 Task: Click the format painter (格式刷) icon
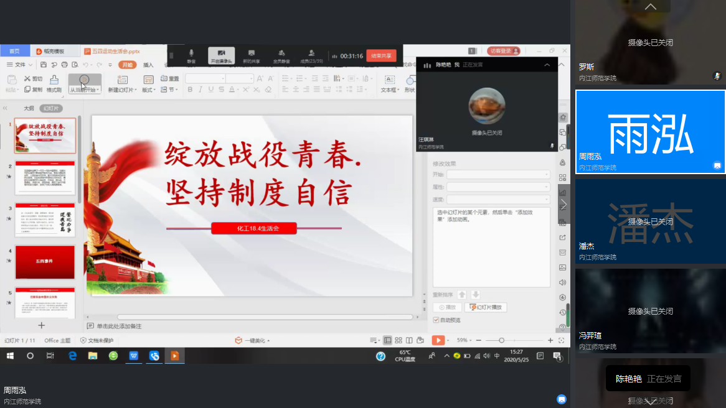point(54,84)
